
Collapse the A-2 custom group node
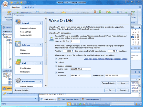[4, 76]
